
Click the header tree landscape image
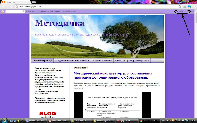tap(97, 37)
